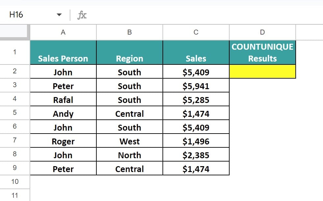Screen dimensions: 323x201
Task: Click the Sales header cell
Action: (196, 52)
